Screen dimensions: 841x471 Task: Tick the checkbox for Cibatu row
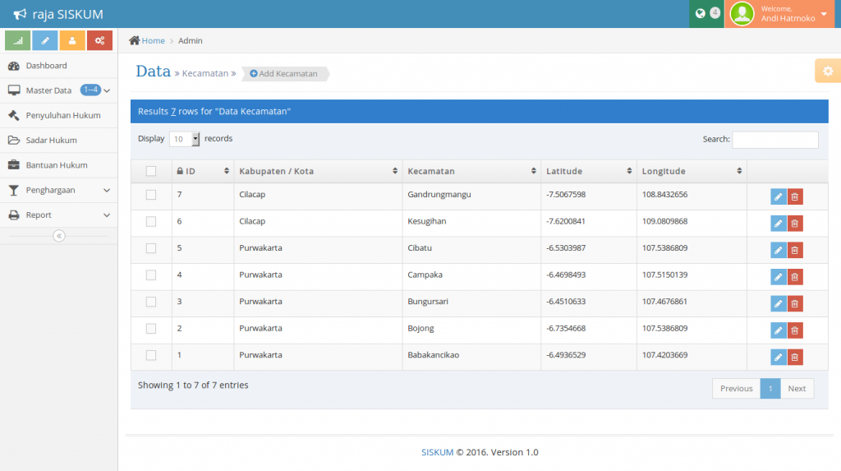pyautogui.click(x=151, y=248)
